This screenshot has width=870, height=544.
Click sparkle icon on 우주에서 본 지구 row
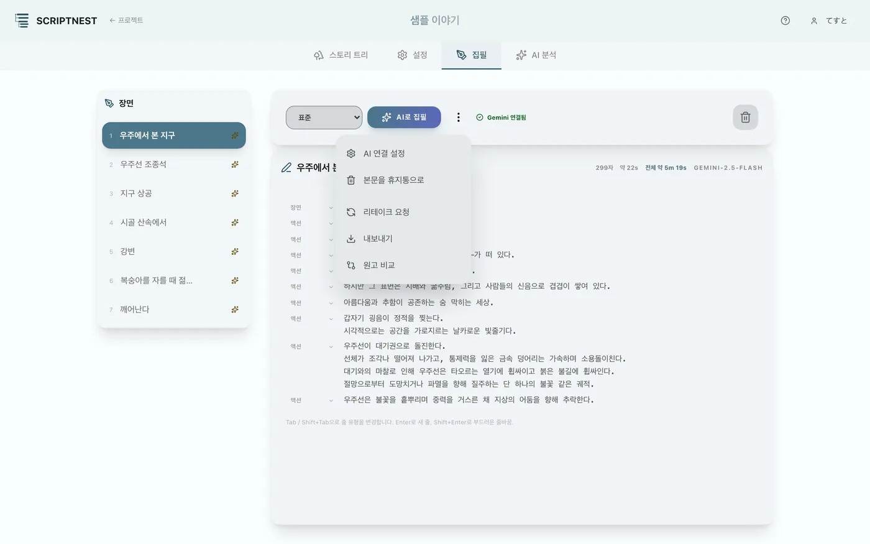[235, 136]
